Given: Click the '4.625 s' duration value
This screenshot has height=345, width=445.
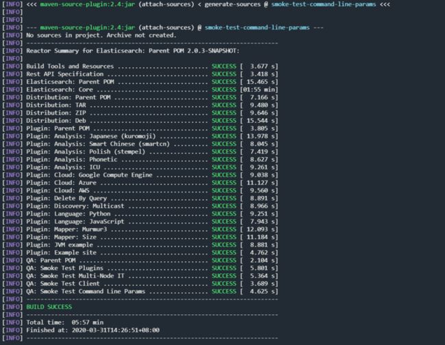Looking at the screenshot, I should 263,292.
